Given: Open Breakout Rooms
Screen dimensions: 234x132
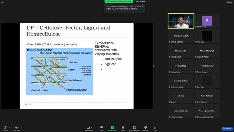Looking at the screenshot, I should click(134, 128).
